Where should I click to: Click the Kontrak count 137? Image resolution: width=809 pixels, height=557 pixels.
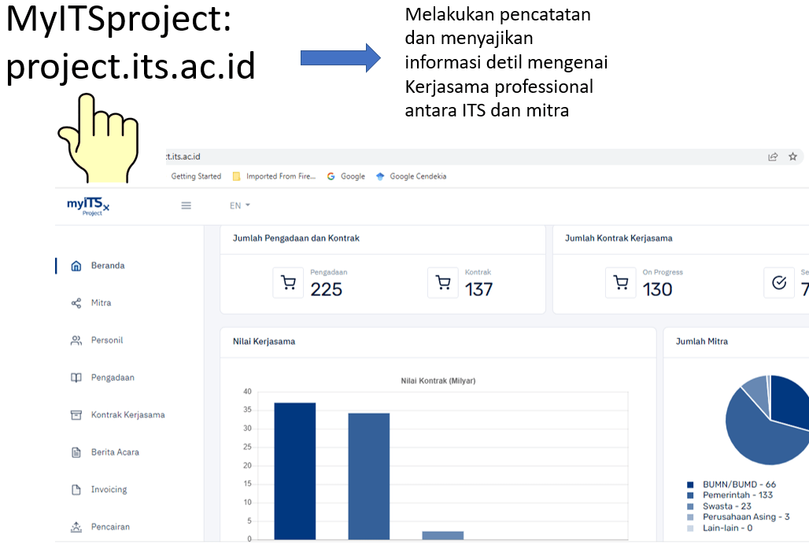[x=478, y=290]
